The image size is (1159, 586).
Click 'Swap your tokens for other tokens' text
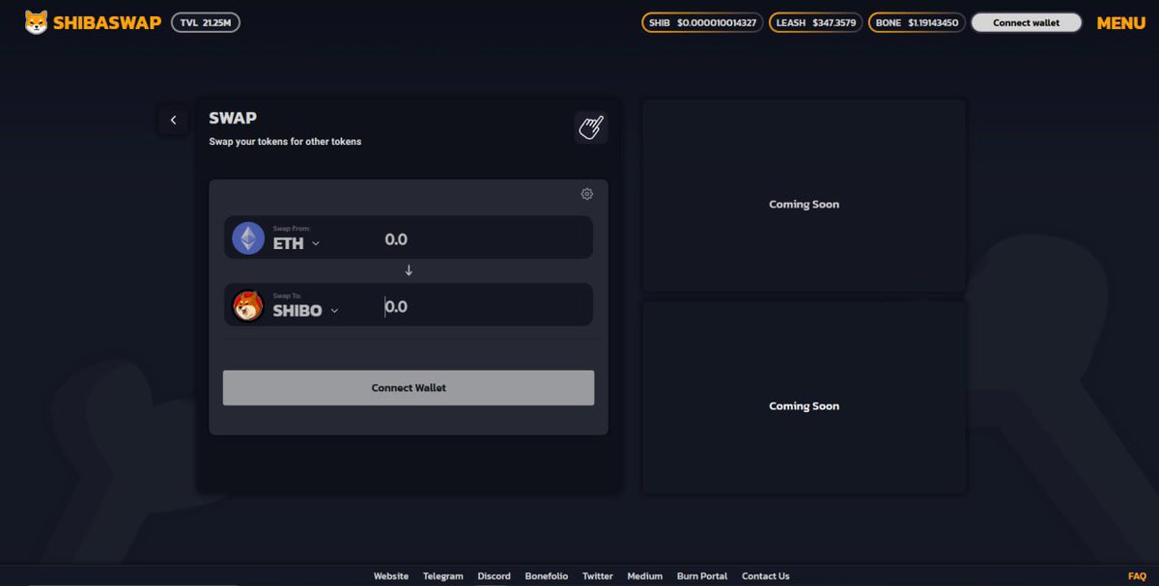[x=285, y=142]
